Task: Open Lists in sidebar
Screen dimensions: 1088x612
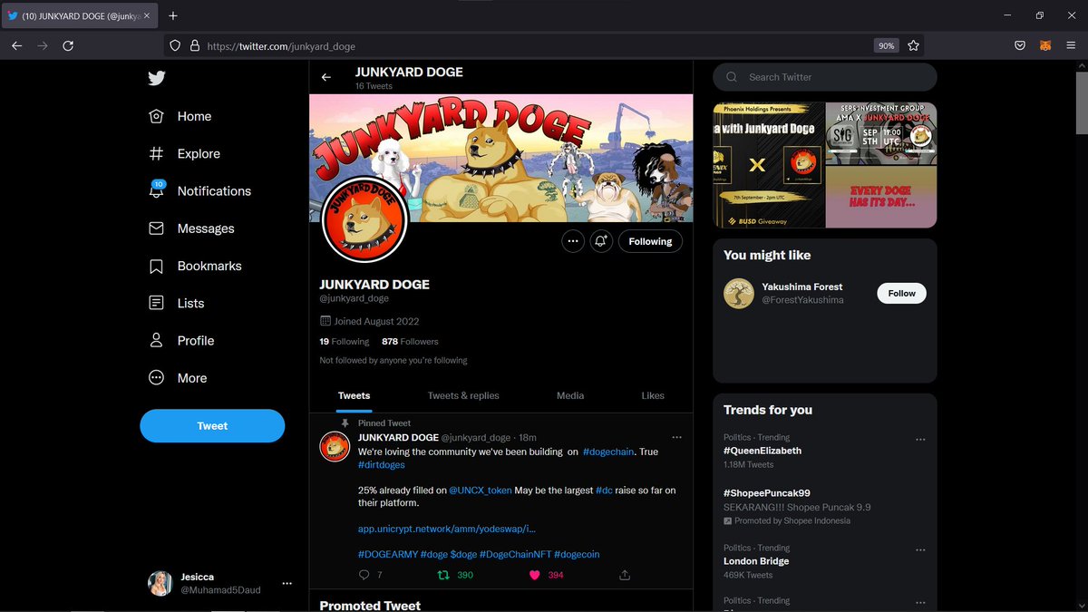Action: [x=176, y=303]
